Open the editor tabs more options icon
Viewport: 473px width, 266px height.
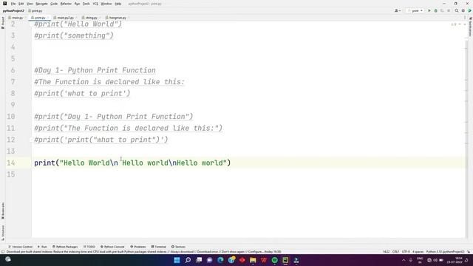click(x=465, y=18)
